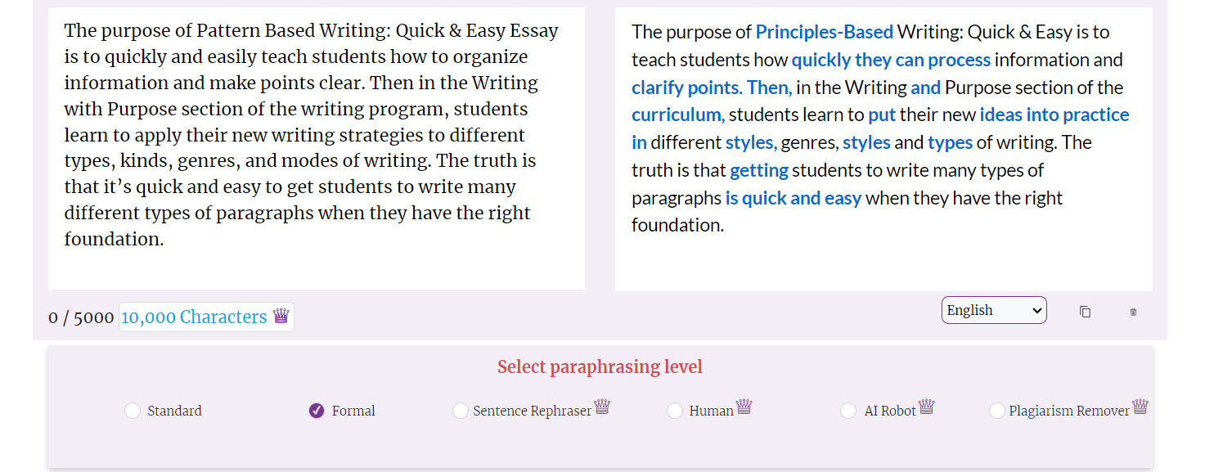The height and width of the screenshot is (472, 1214).
Task: Select the Standard paraphrasing level
Action: 133,411
